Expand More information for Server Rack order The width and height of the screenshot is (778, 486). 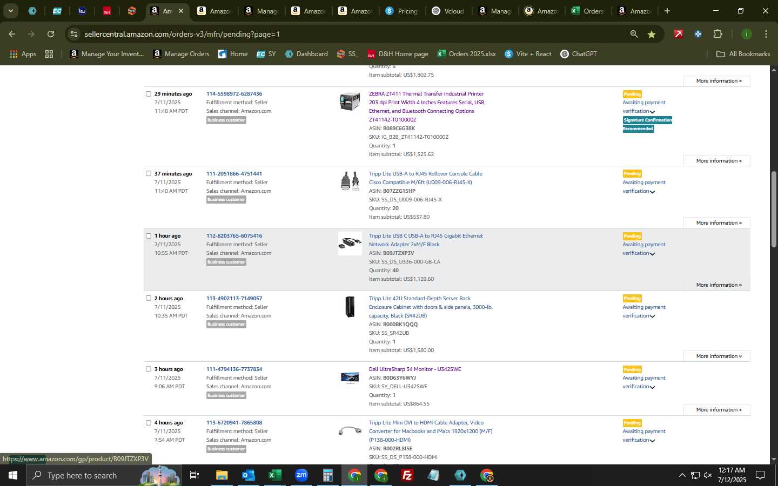pyautogui.click(x=717, y=356)
